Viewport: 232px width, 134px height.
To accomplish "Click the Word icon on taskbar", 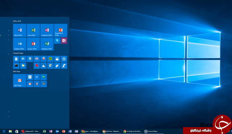I will tap(70, 131).
